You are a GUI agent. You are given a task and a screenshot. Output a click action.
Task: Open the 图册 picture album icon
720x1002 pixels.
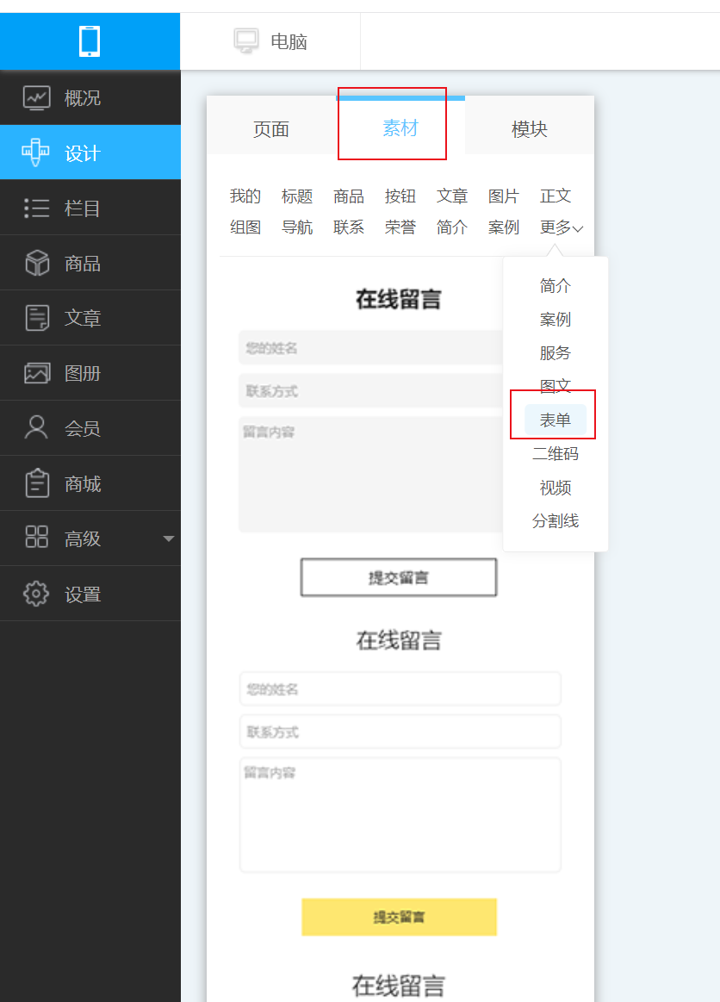(37, 373)
